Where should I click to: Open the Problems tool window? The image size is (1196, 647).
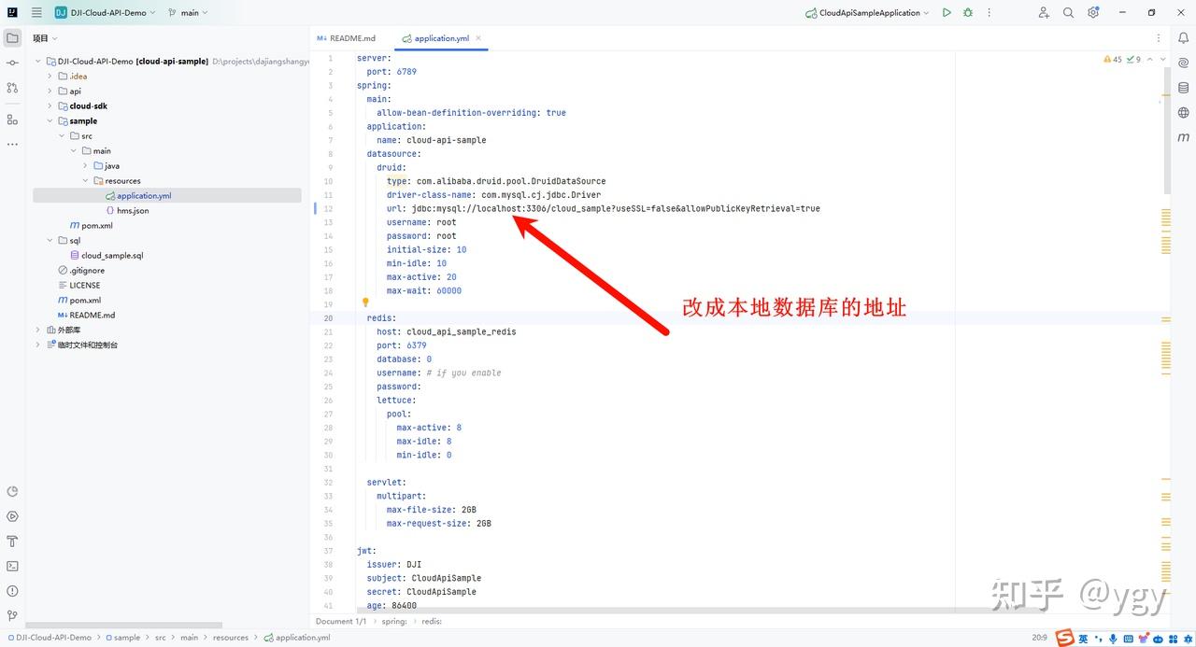click(x=12, y=591)
